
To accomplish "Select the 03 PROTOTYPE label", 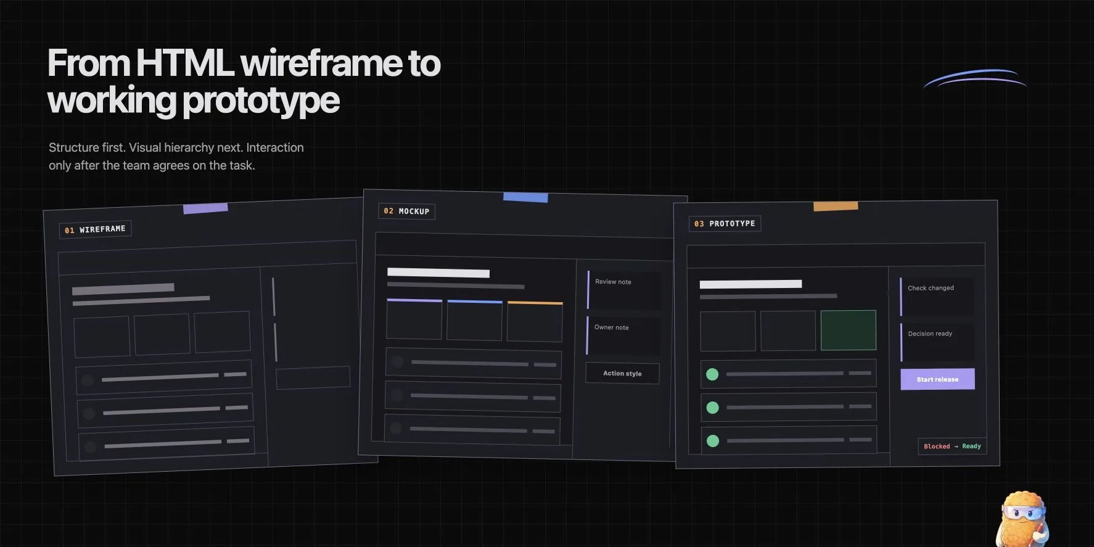I will (x=725, y=223).
